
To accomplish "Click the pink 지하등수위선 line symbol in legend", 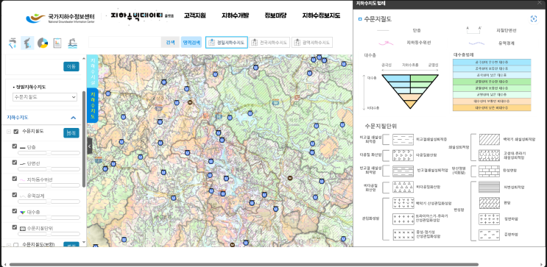I will [x=386, y=43].
